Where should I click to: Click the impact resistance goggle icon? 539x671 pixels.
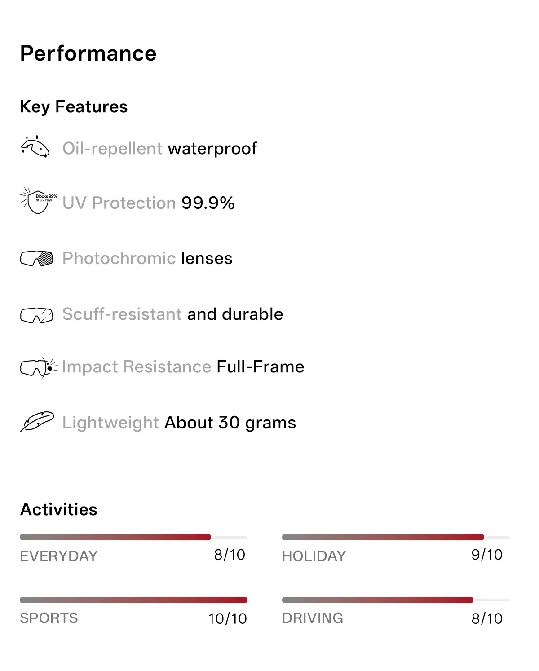(39, 367)
